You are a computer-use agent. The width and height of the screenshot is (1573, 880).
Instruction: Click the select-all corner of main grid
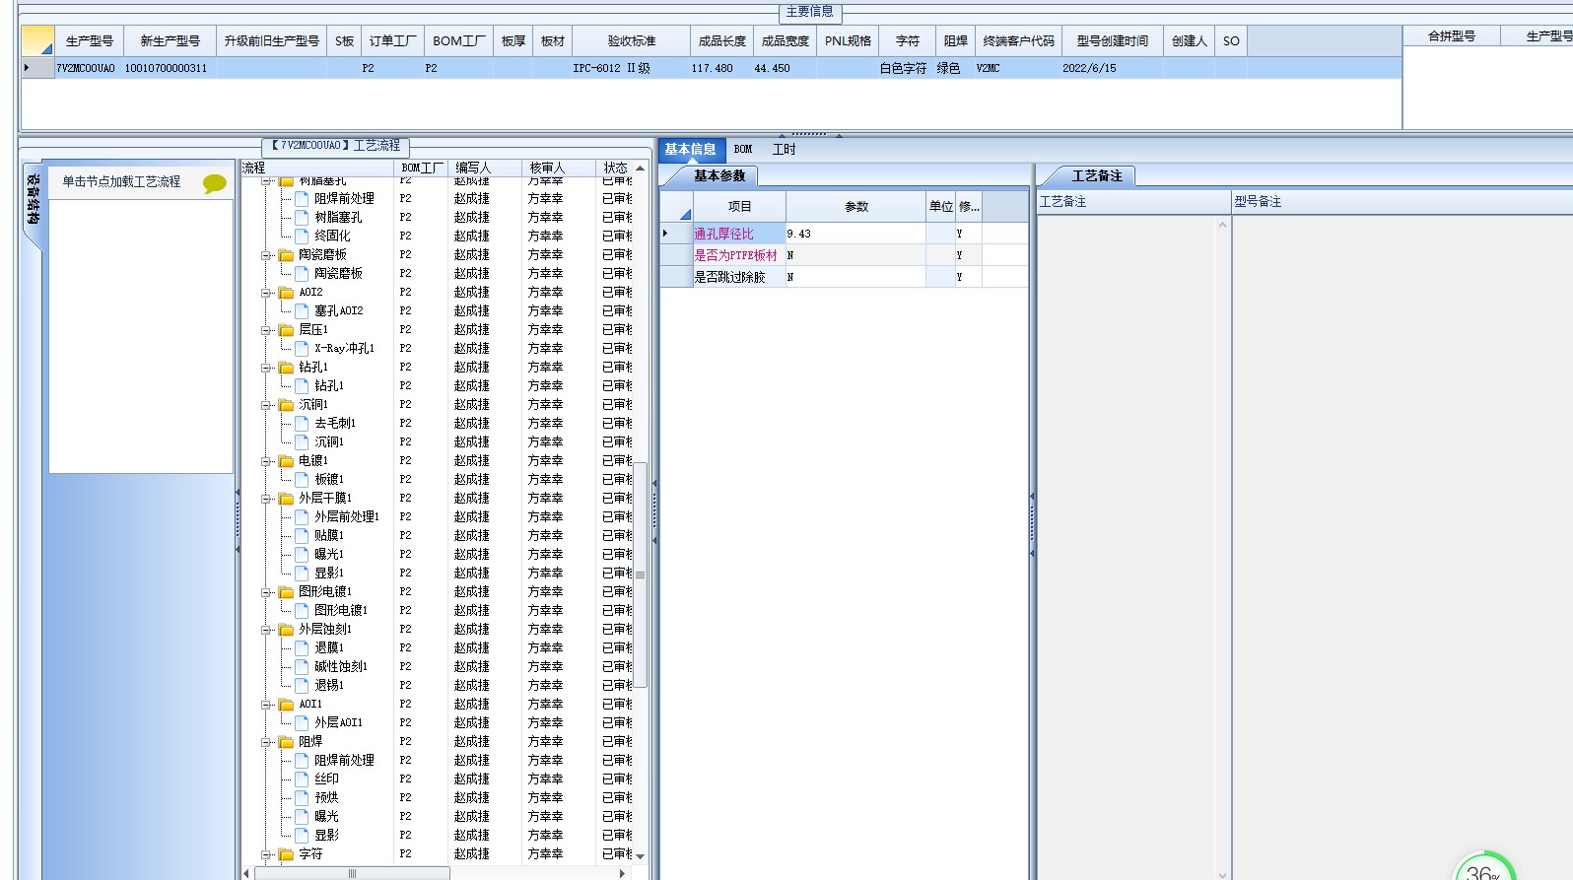click(x=37, y=41)
